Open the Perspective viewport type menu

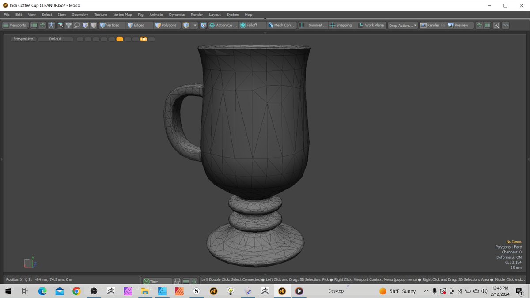(23, 39)
